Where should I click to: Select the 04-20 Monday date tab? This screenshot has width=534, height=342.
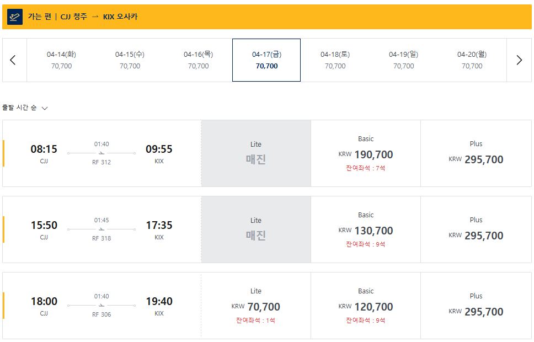click(x=472, y=60)
